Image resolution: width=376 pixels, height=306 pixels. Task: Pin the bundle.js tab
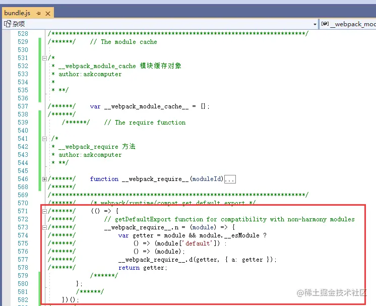tap(38, 14)
